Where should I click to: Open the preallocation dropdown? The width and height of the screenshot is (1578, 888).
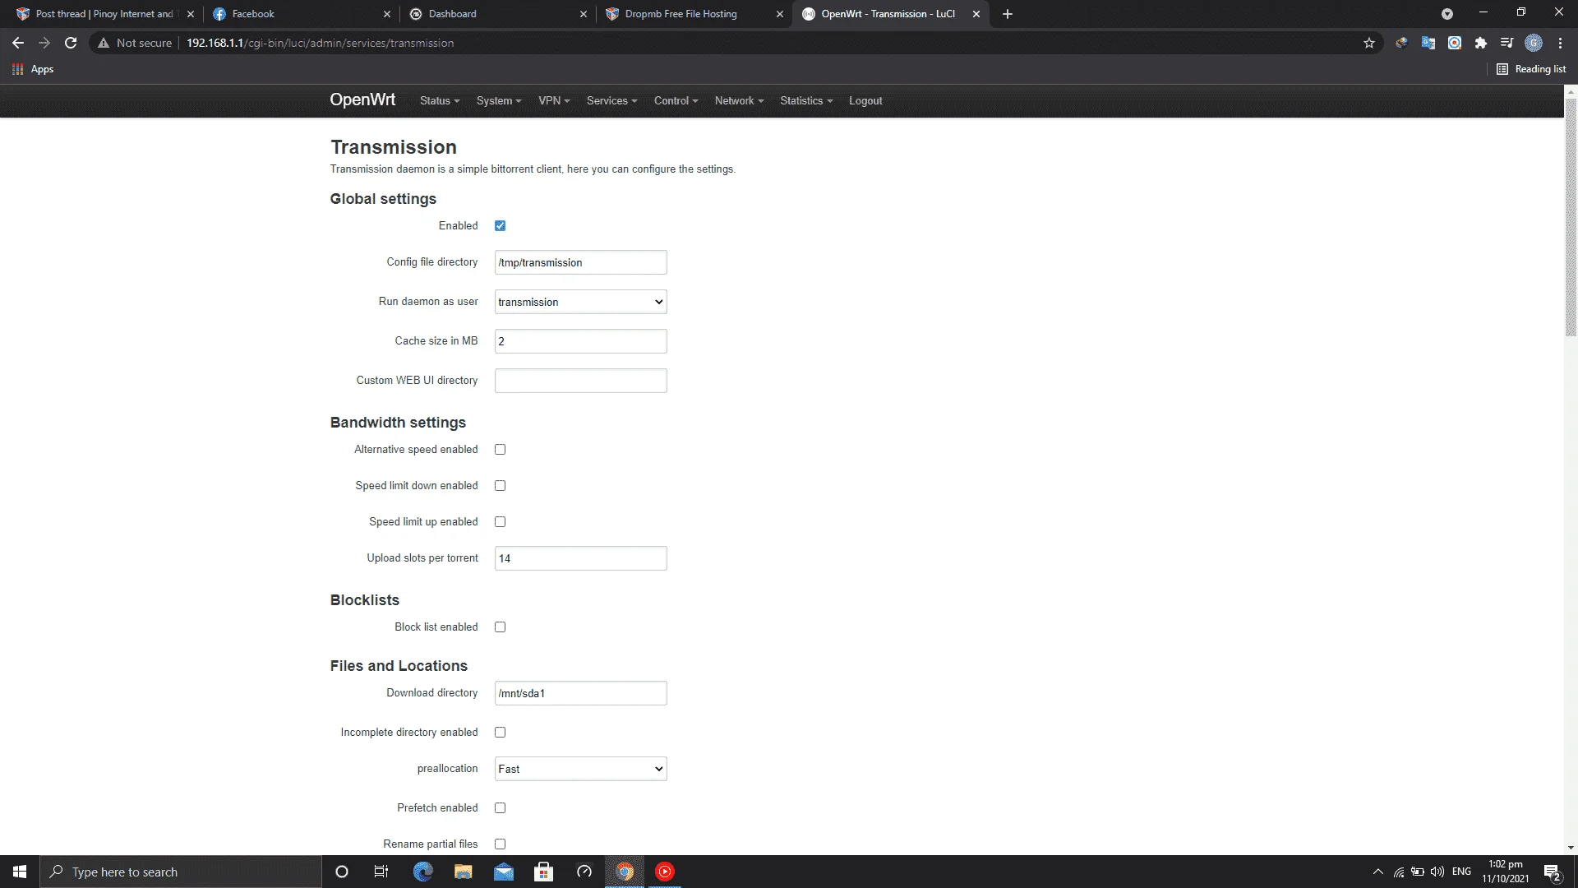pos(580,769)
